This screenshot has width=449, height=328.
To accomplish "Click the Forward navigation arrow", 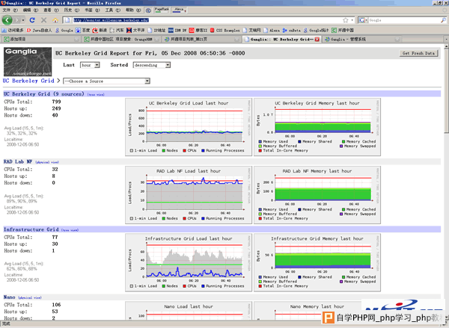I will point(16,20).
